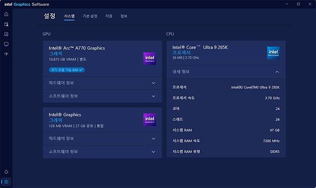Open the Home icon in sidebar
Image resolution: width=316 pixels, height=188 pixels.
tap(6, 14)
